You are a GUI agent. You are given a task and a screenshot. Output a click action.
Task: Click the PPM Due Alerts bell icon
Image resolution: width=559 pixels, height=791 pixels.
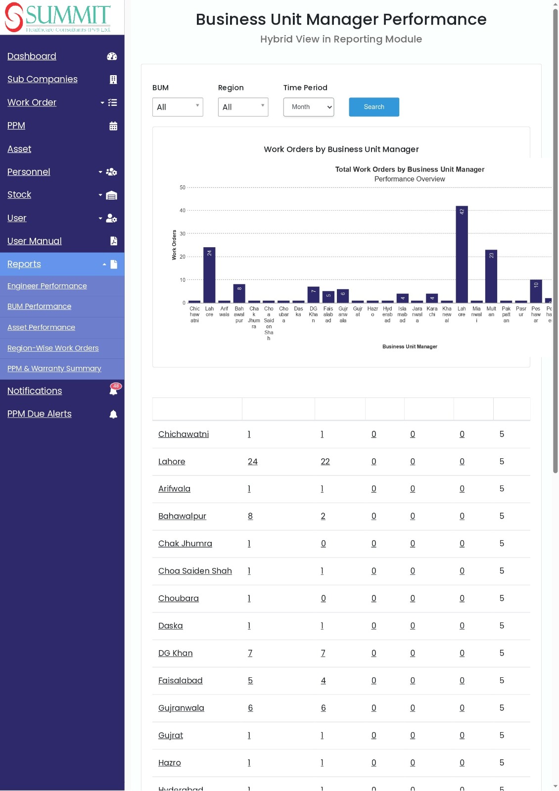113,414
